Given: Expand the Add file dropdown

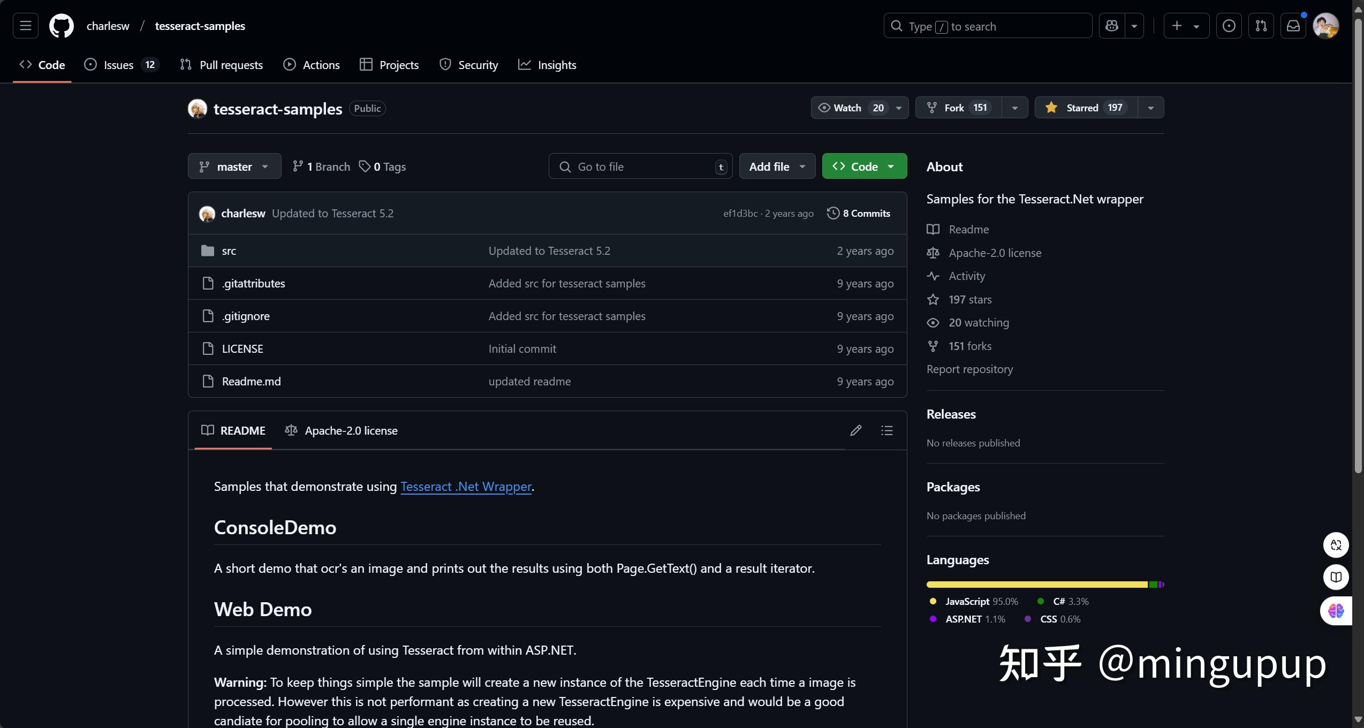Looking at the screenshot, I should coord(777,166).
